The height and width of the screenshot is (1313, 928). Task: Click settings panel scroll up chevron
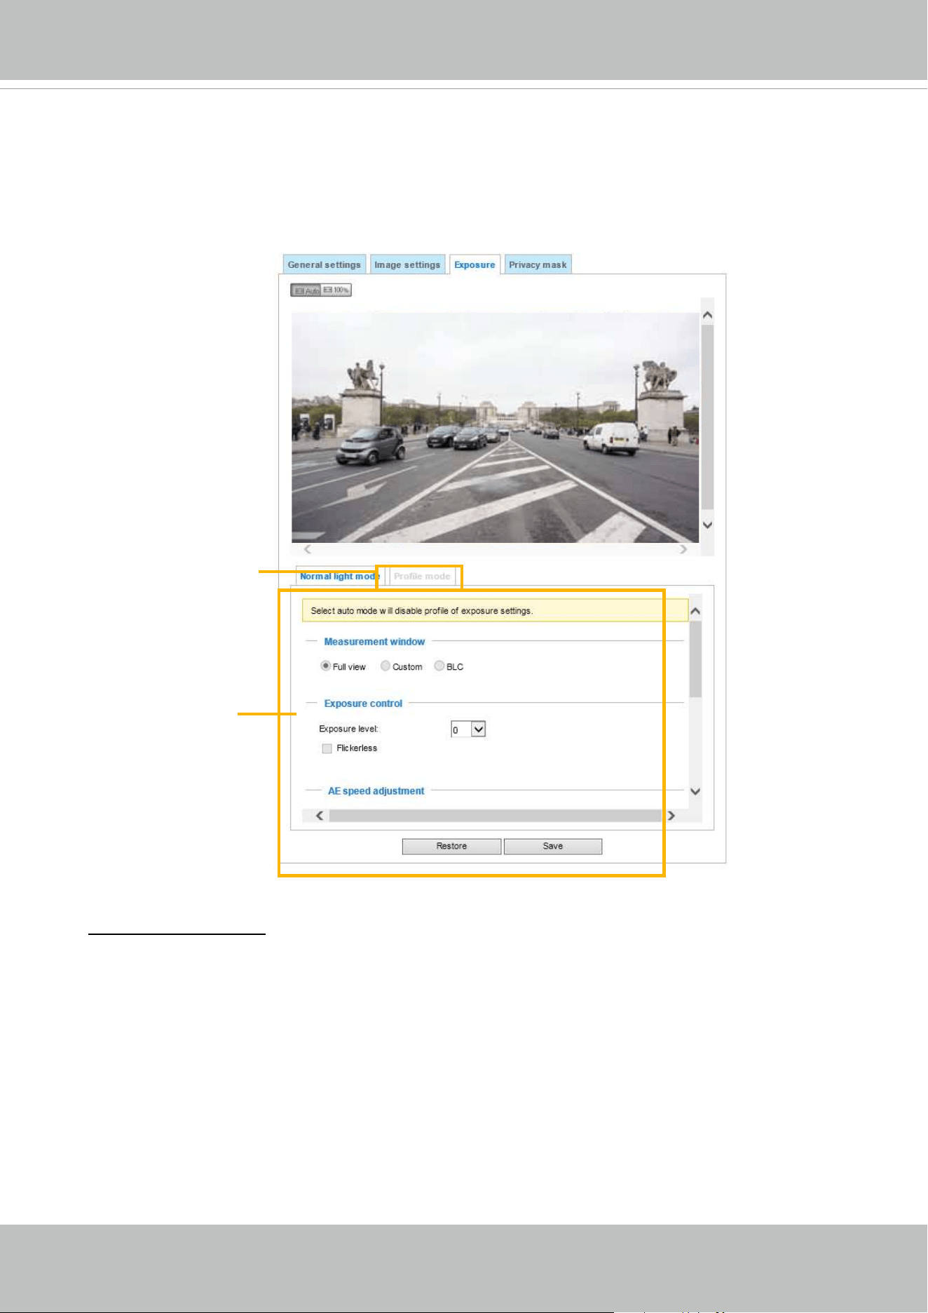coord(695,611)
